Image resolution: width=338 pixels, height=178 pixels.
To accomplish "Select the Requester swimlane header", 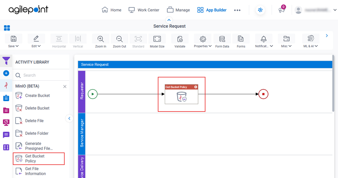I will (x=82, y=92).
